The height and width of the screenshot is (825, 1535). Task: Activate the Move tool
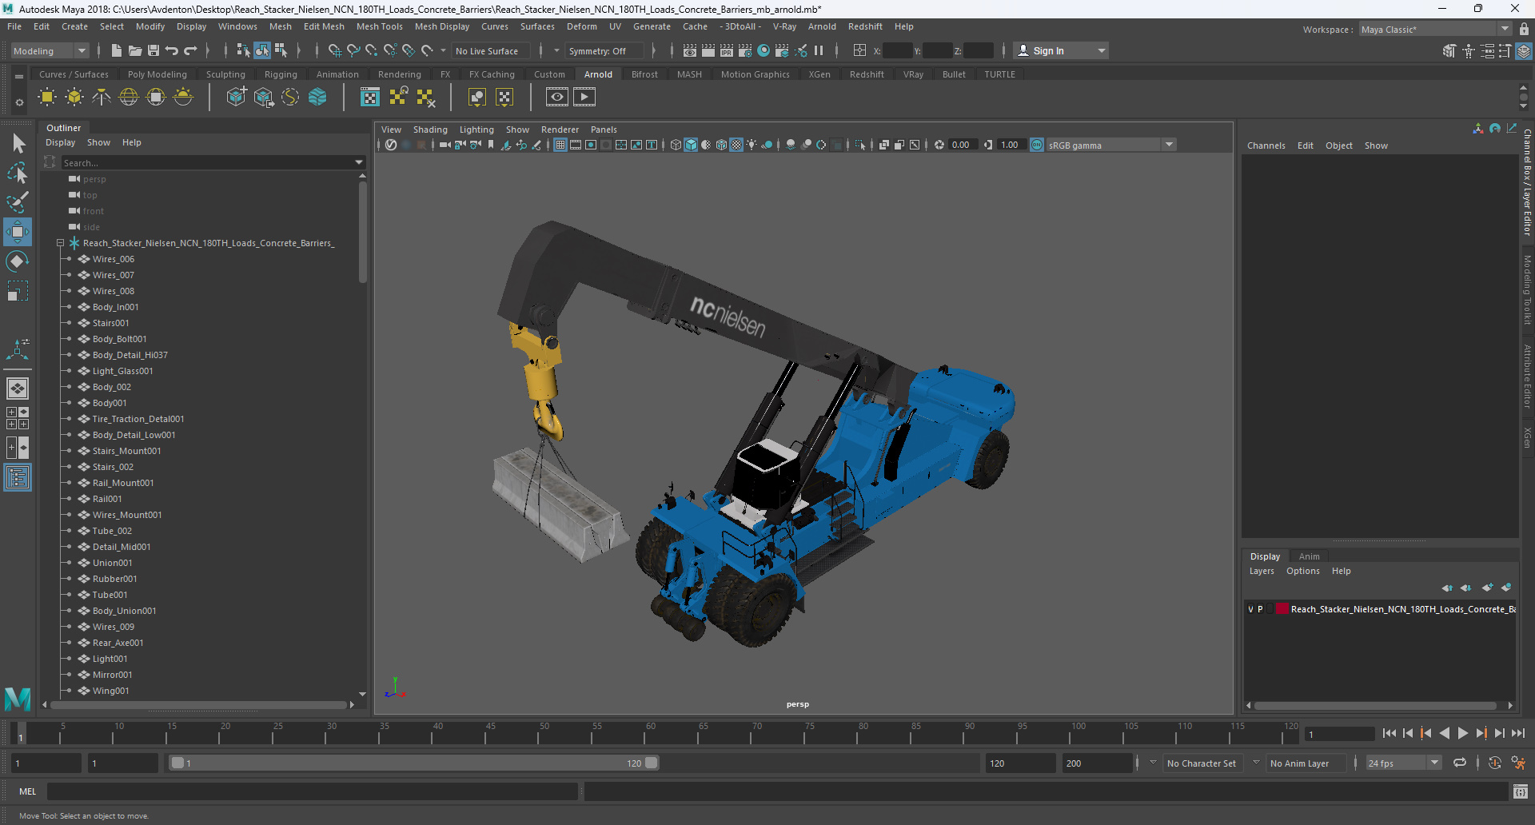(18, 232)
